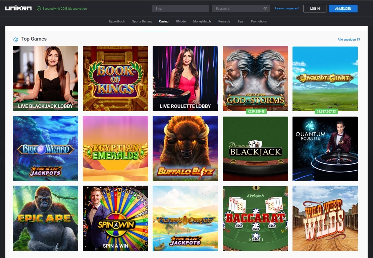Click the droplet icon beside Top Games

pos(15,39)
